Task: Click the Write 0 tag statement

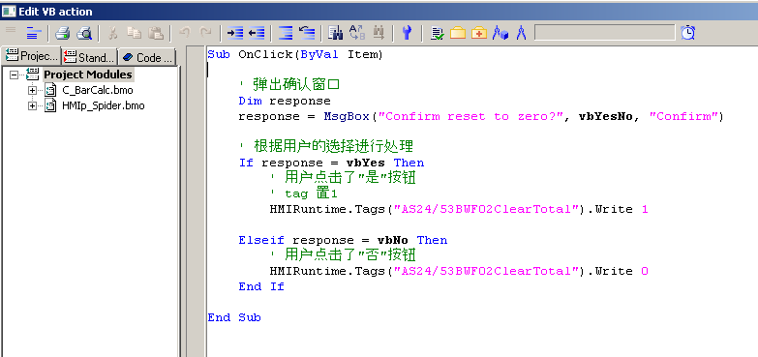Action: [x=459, y=271]
